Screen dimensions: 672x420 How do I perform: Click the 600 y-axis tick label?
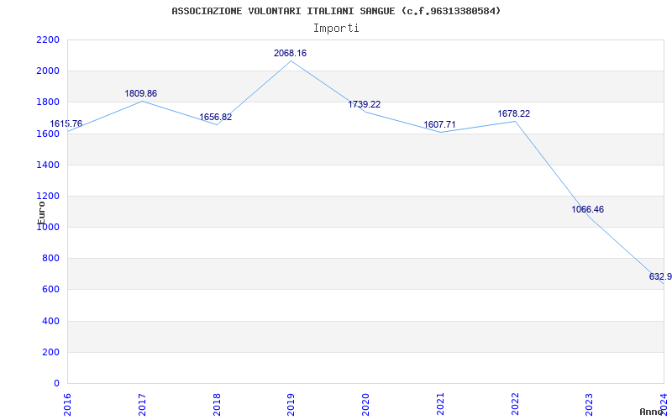[51, 290]
